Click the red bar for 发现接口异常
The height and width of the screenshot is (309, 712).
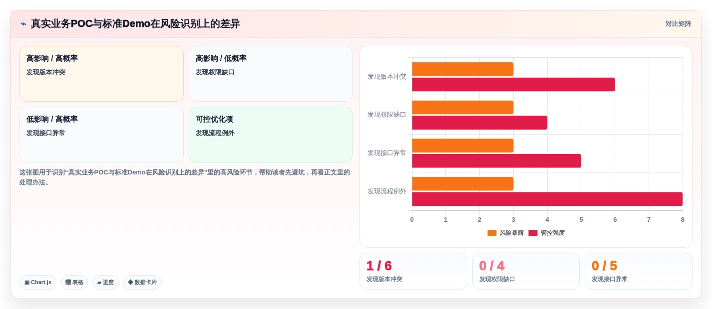[496, 160]
